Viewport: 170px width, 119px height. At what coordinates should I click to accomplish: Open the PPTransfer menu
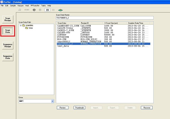click(x=35, y=6)
